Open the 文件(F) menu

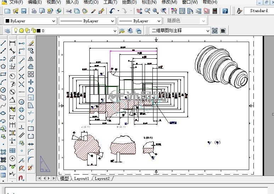(x=16, y=2)
